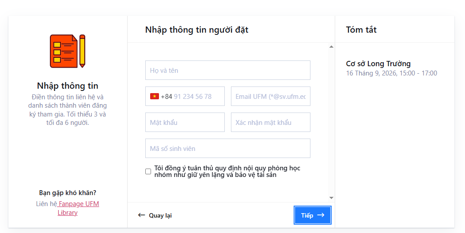Click the agreement text beside the checkbox

(227, 171)
